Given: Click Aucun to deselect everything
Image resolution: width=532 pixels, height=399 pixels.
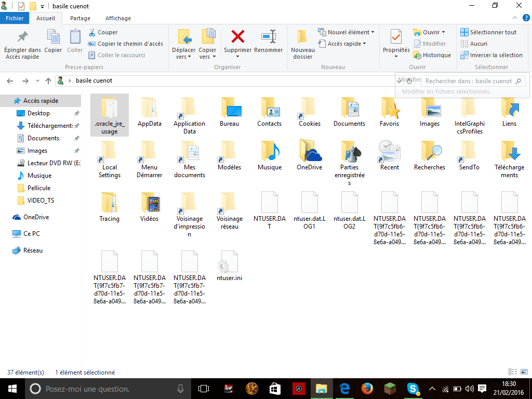Looking at the screenshot, I should pos(474,44).
